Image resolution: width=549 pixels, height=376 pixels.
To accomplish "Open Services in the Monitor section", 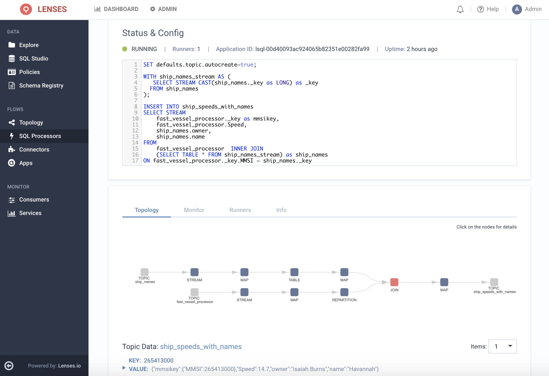I will (x=44, y=213).
